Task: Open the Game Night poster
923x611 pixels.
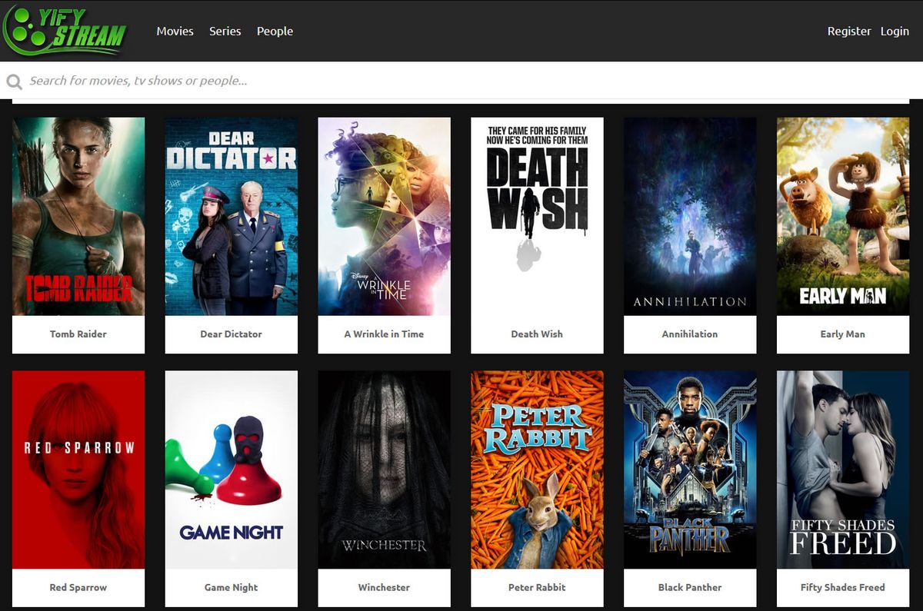Action: (x=232, y=470)
